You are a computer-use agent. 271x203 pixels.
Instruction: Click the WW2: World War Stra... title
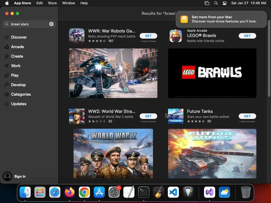[x=112, y=111]
